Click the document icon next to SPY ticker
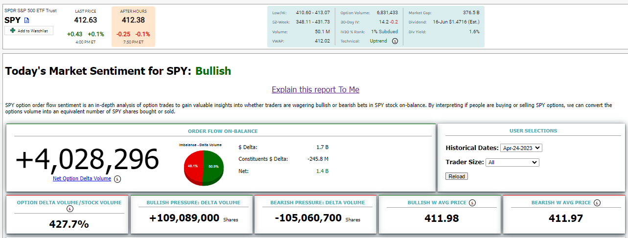This screenshot has width=628, height=238. pos(27,21)
